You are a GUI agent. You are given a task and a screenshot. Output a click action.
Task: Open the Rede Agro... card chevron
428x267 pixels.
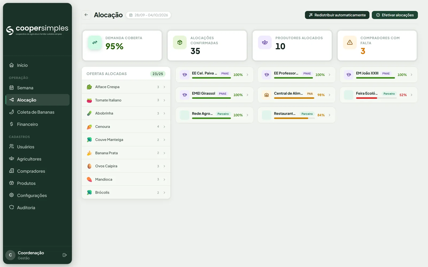pyautogui.click(x=247, y=115)
